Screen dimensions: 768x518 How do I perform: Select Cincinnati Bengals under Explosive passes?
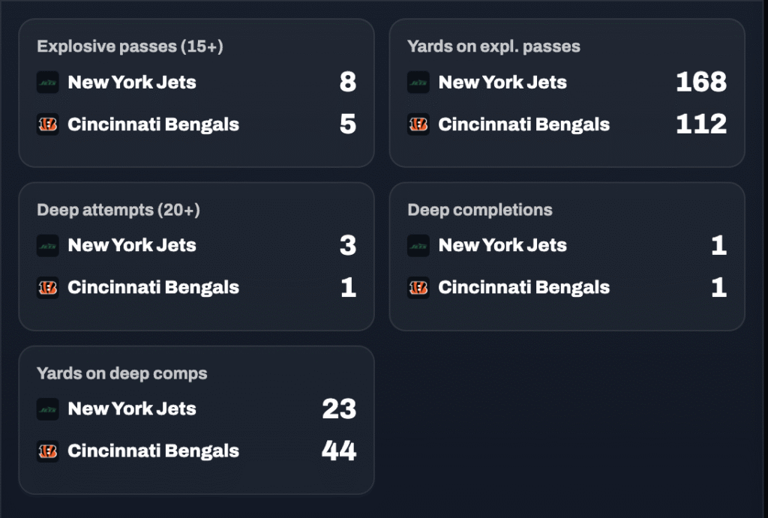153,124
